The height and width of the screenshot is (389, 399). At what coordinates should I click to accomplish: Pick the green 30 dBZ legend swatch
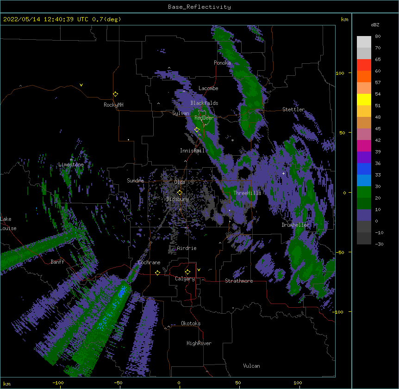tap(364, 192)
